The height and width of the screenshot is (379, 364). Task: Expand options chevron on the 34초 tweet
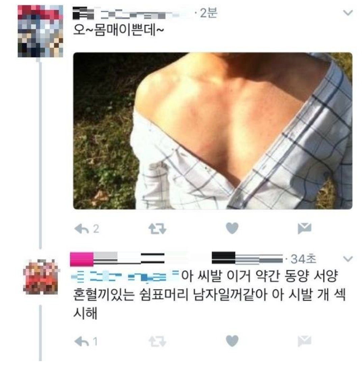[x=348, y=259]
